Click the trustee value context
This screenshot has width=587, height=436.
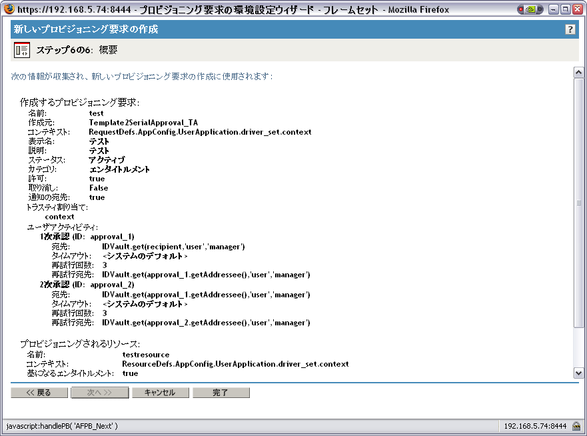(59, 217)
